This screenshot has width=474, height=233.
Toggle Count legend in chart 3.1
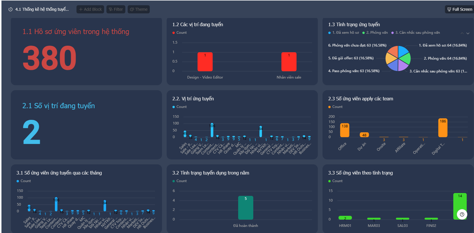[x=24, y=181]
